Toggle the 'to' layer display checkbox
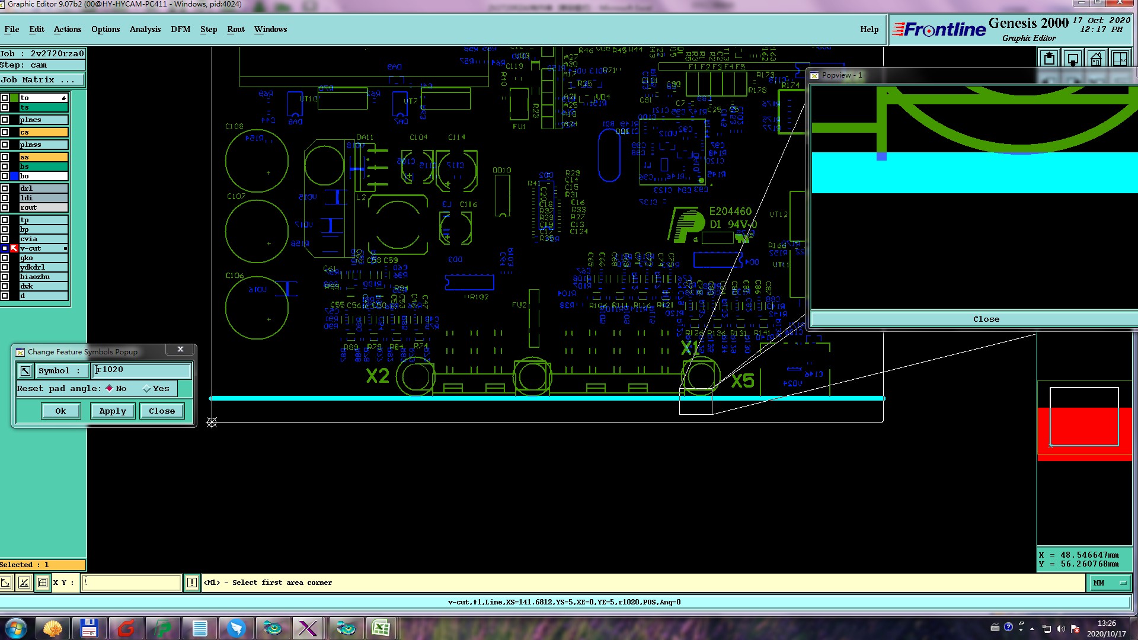The width and height of the screenshot is (1138, 640). click(x=5, y=98)
